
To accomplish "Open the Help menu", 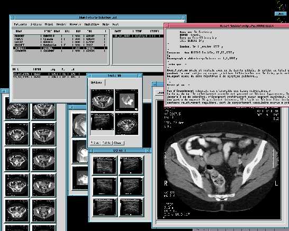I will pyautogui.click(x=106, y=24).
